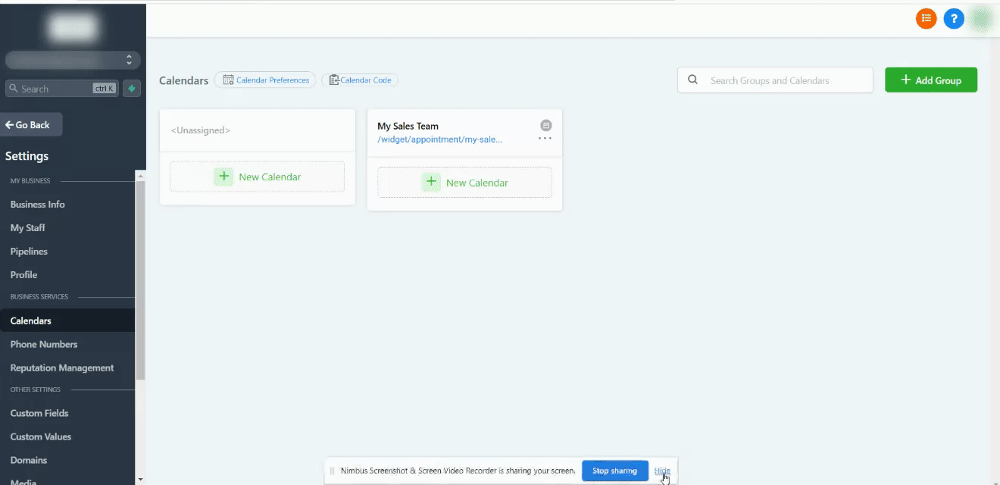1000x485 pixels.
Task: Open Reputation Management settings
Action: pos(62,368)
